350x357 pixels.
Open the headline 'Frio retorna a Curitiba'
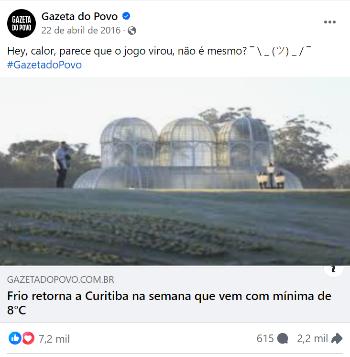169,303
